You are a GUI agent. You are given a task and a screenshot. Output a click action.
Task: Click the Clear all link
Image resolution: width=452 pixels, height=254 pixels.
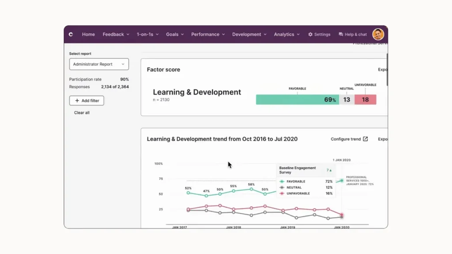coord(81,112)
